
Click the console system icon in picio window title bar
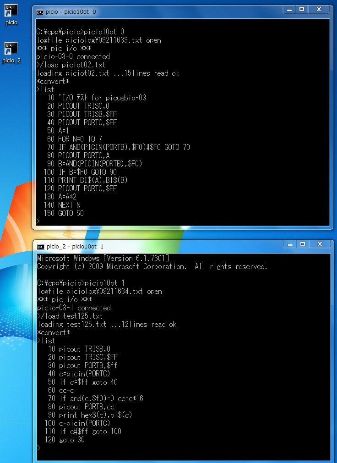tap(39, 12)
